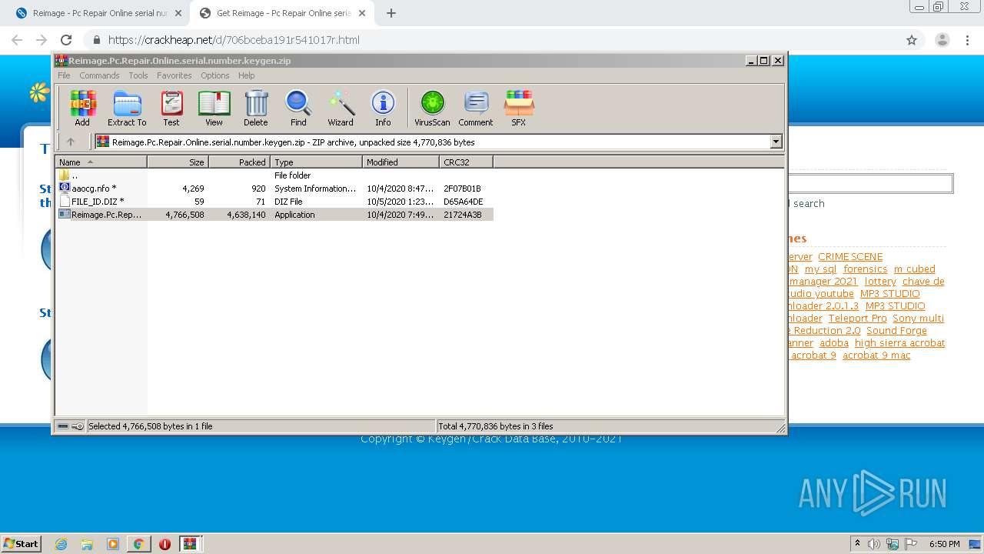
Task: Click the volume speaker tray icon
Action: (874, 544)
